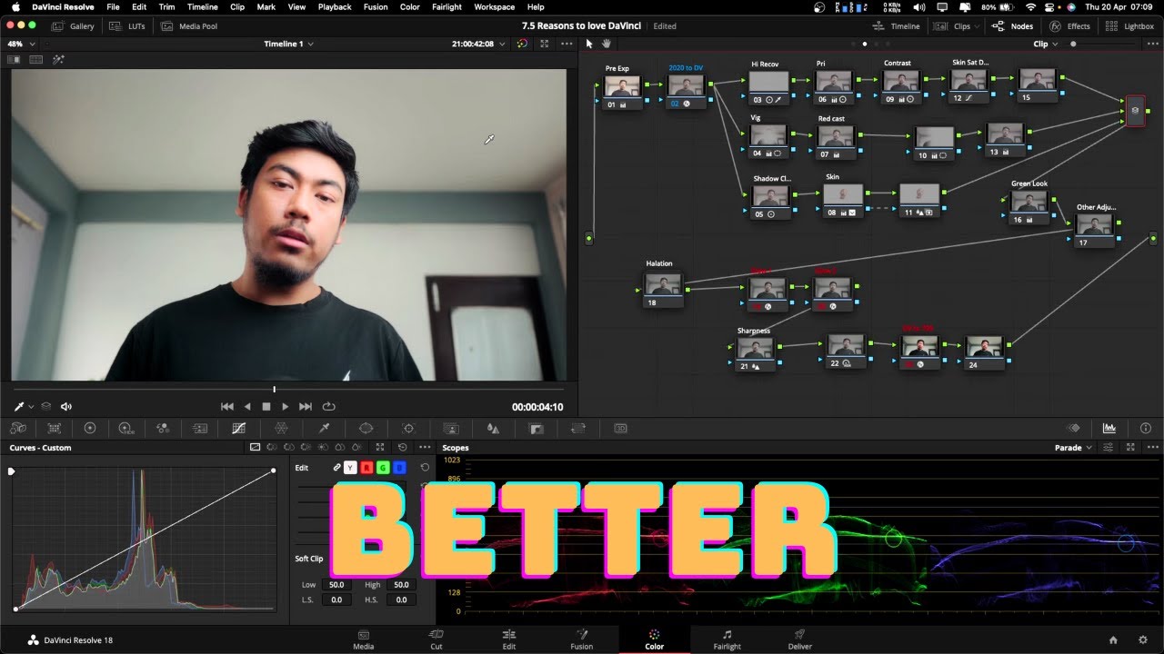Select the arrow pointer tool in node editor

pyautogui.click(x=589, y=44)
